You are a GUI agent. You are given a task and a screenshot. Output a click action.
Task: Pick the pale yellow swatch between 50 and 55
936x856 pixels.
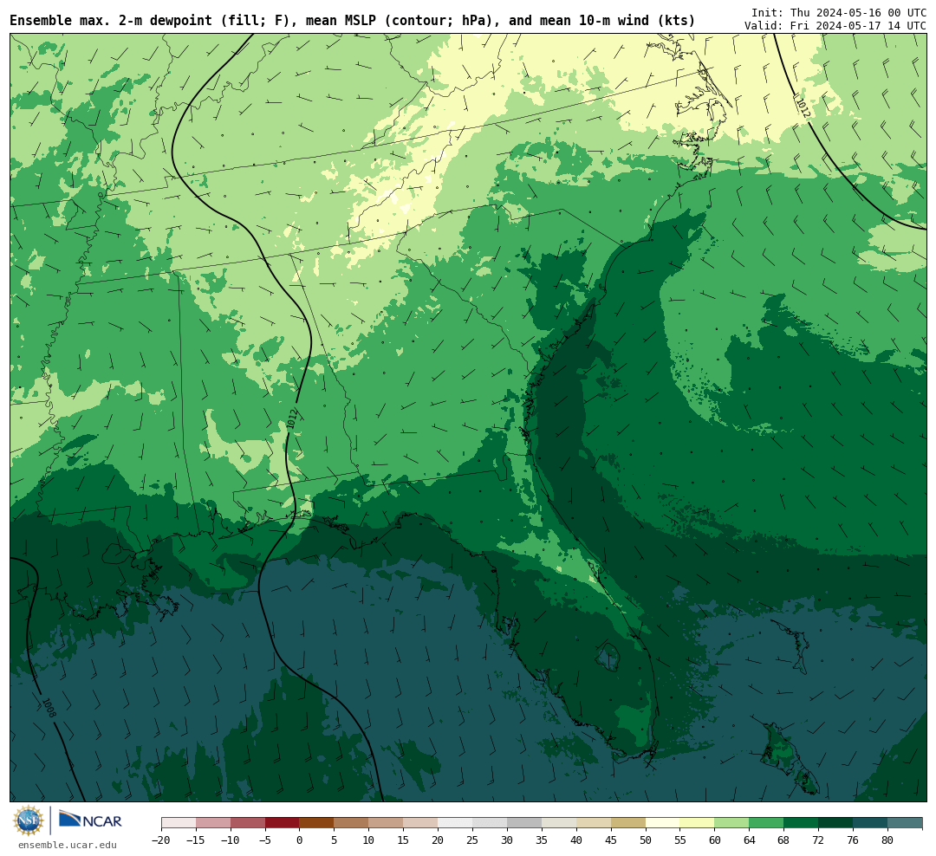pyautogui.click(x=663, y=823)
